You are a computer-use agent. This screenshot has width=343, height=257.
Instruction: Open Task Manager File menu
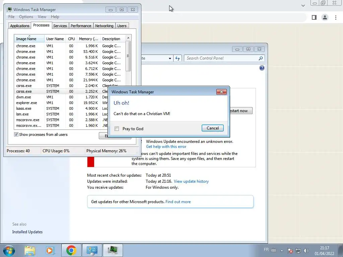point(11,17)
